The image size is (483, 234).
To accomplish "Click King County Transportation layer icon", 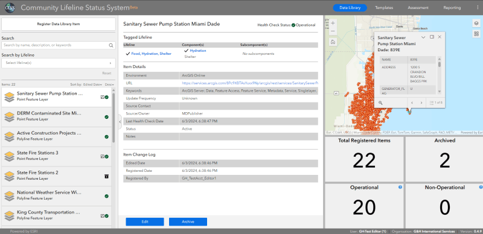I will 10,215.
